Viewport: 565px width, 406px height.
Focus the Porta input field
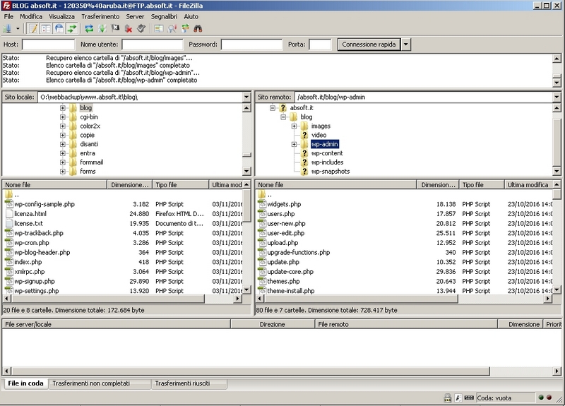point(320,44)
